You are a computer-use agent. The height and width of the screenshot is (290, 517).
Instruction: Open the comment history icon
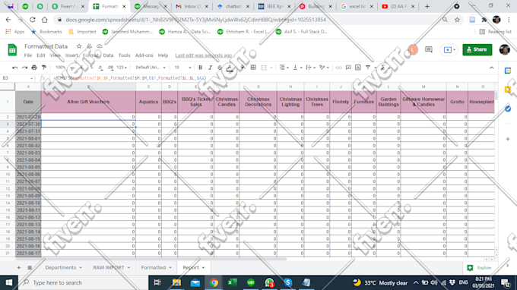pyautogui.click(x=429, y=49)
